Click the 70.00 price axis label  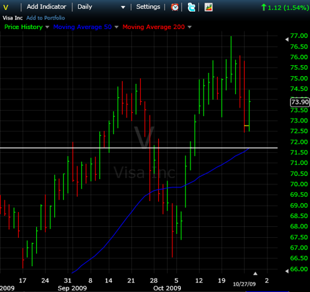pyautogui.click(x=299, y=184)
